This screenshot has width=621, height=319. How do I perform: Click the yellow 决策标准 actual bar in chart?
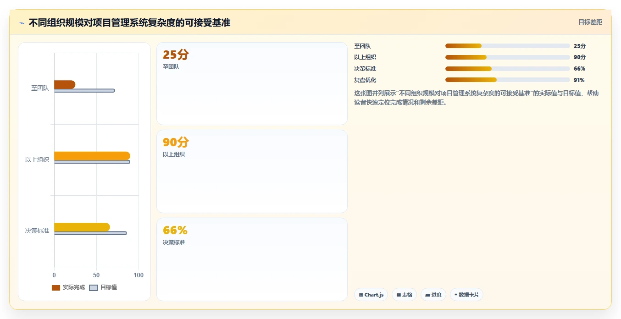tap(82, 227)
